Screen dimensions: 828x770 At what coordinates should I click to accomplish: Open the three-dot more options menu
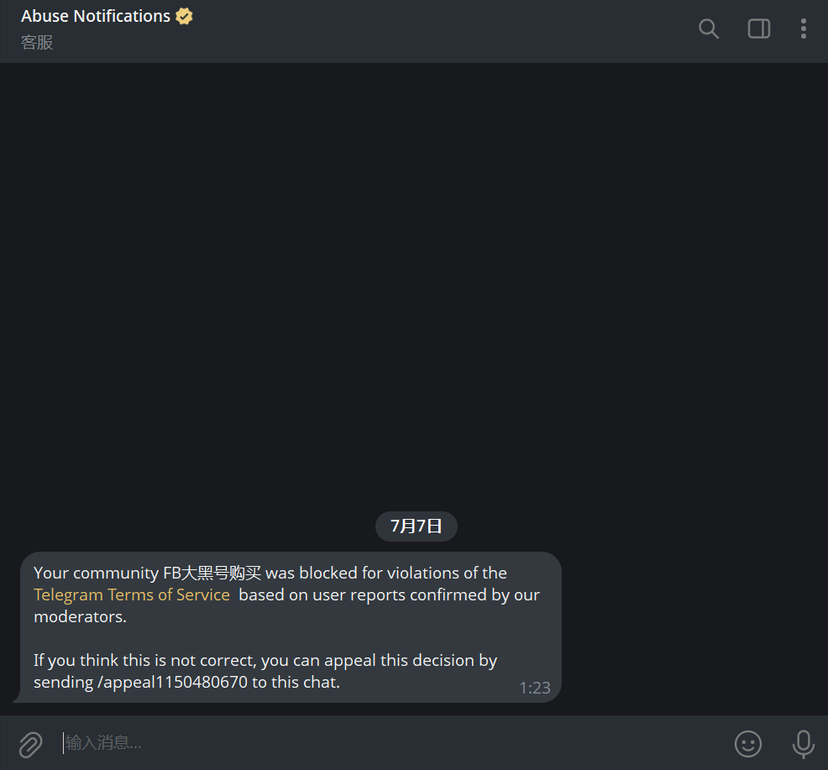click(x=803, y=29)
